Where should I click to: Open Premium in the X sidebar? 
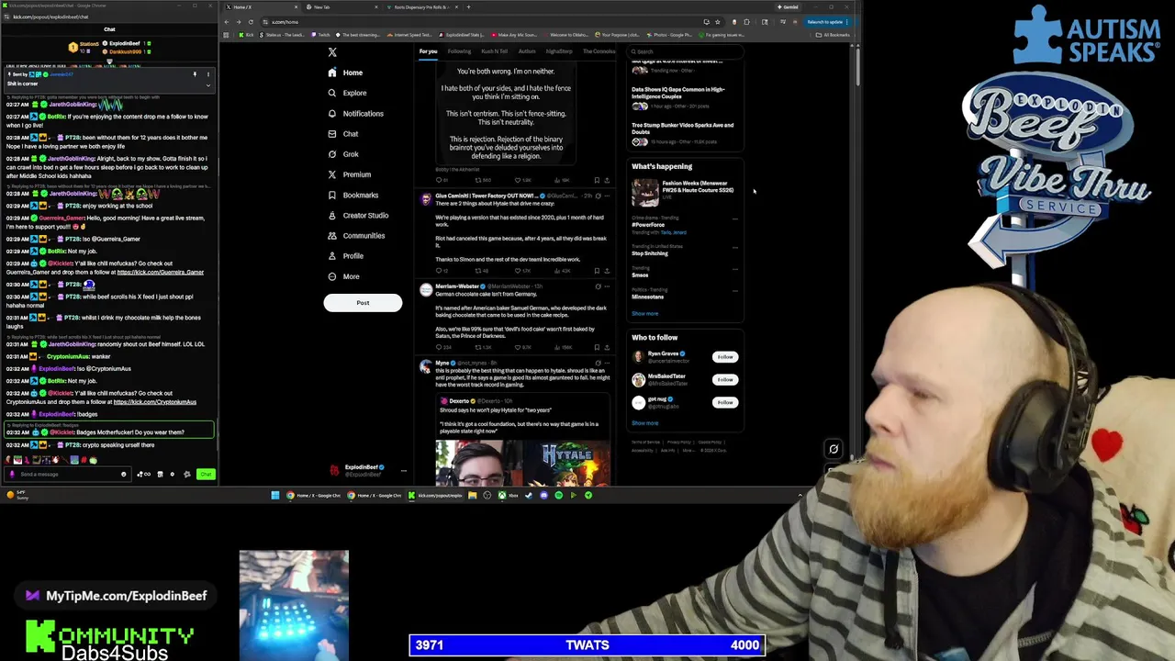(349, 174)
